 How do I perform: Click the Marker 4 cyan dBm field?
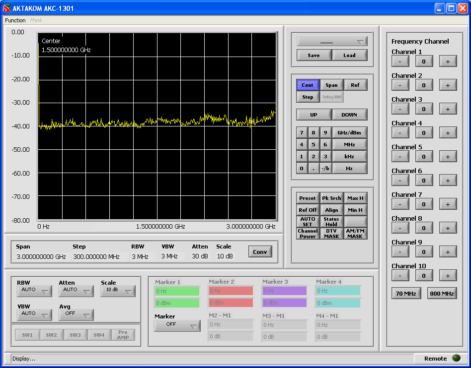[x=338, y=303]
